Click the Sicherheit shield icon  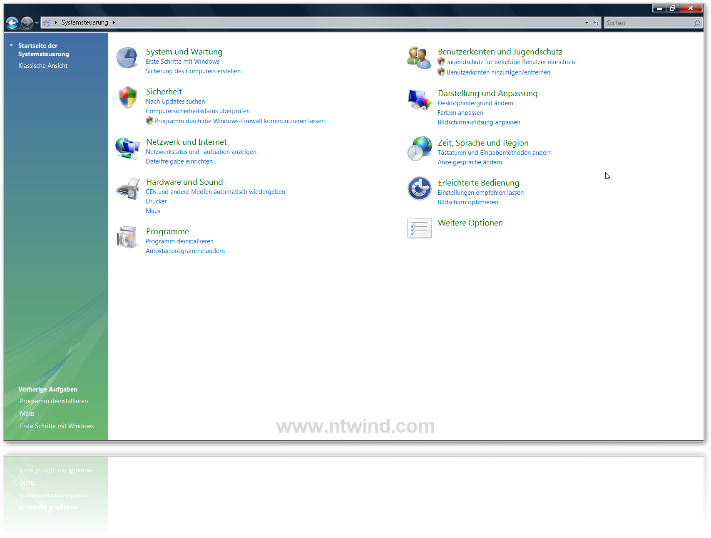127,97
